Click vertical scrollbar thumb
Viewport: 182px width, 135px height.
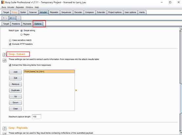[x=181, y=98]
